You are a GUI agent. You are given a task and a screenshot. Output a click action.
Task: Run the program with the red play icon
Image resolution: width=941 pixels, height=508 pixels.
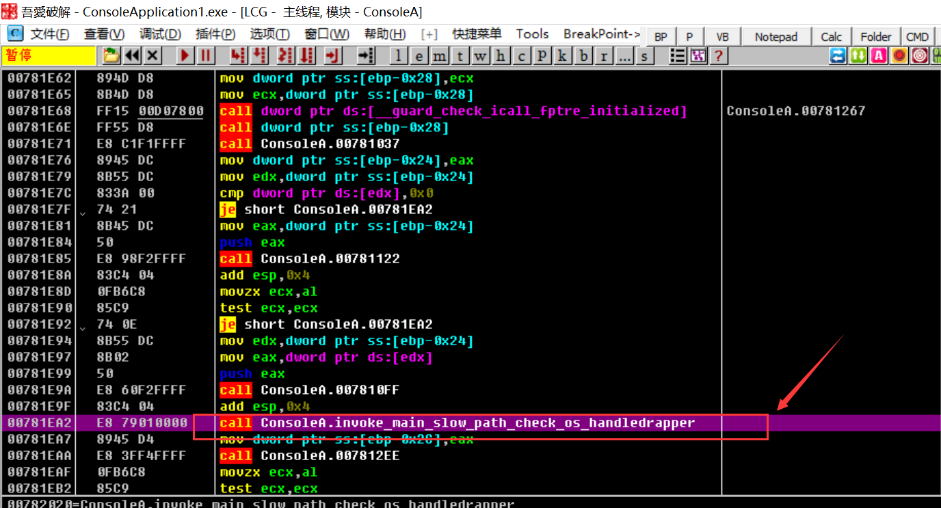pyautogui.click(x=185, y=55)
